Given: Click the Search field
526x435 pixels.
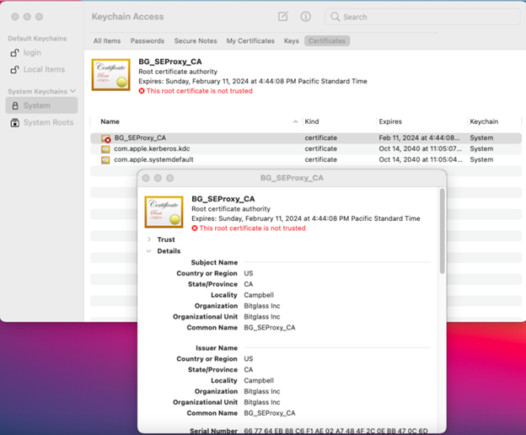Looking at the screenshot, I should pos(421,17).
